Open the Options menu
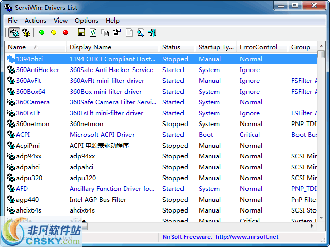Screen dimensions: 330x247 (86, 21)
